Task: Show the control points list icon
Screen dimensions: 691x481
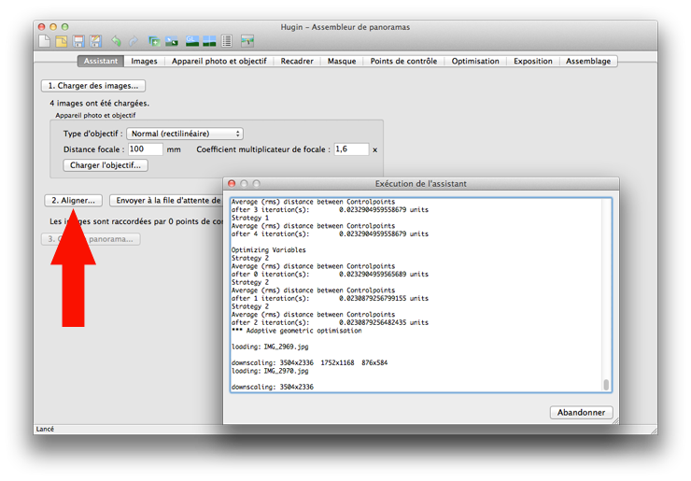Action: pos(227,41)
